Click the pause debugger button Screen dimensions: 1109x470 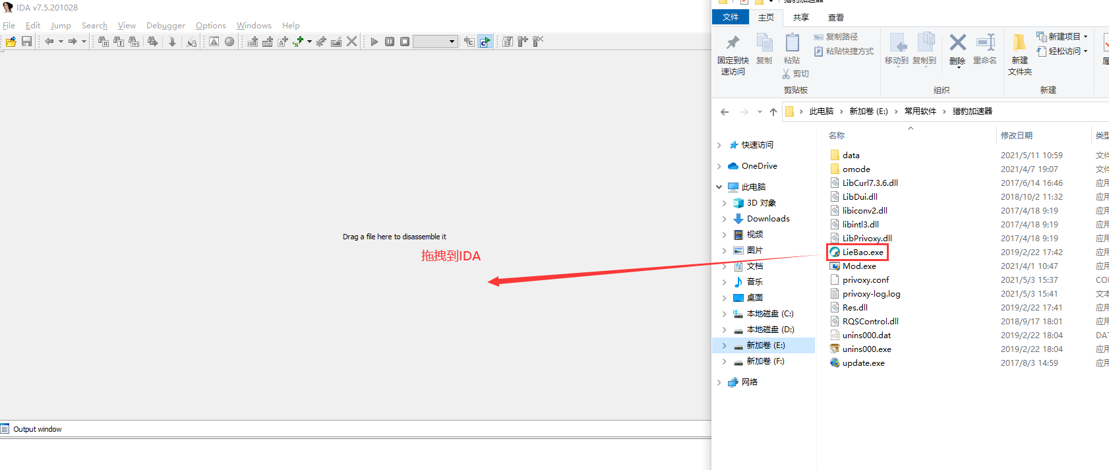pyautogui.click(x=390, y=42)
